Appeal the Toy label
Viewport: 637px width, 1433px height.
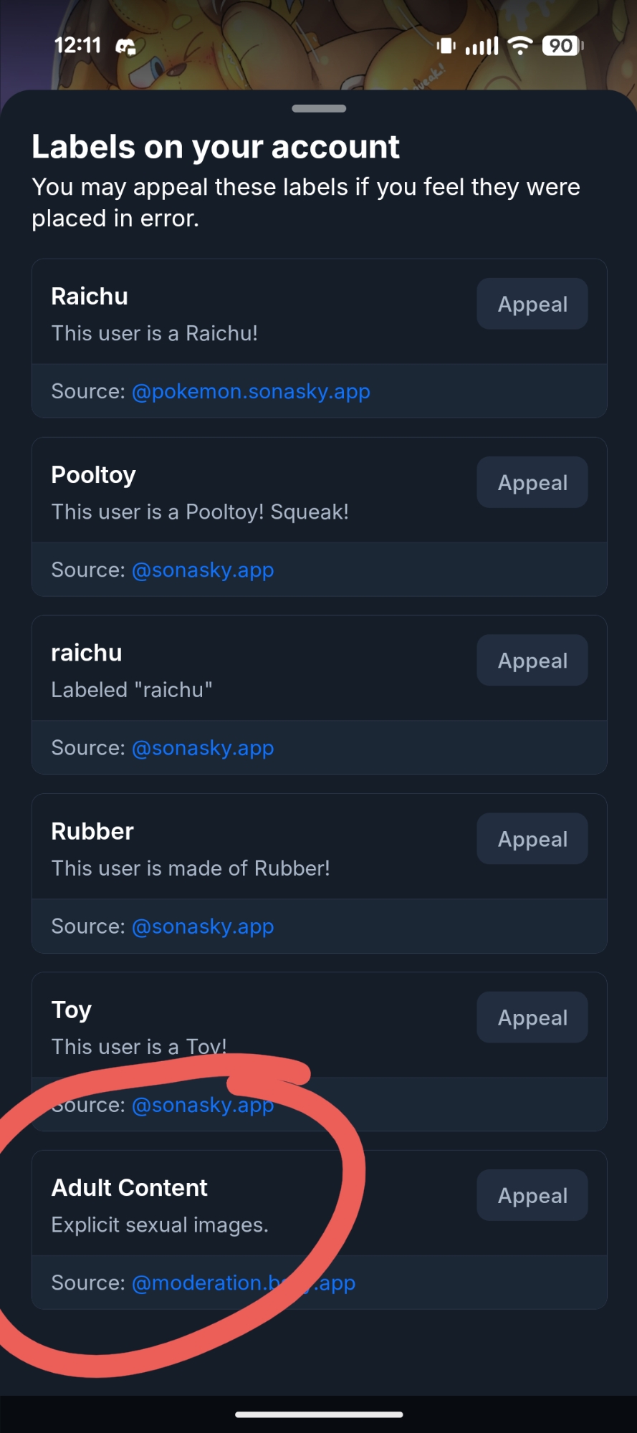pyautogui.click(x=532, y=1017)
